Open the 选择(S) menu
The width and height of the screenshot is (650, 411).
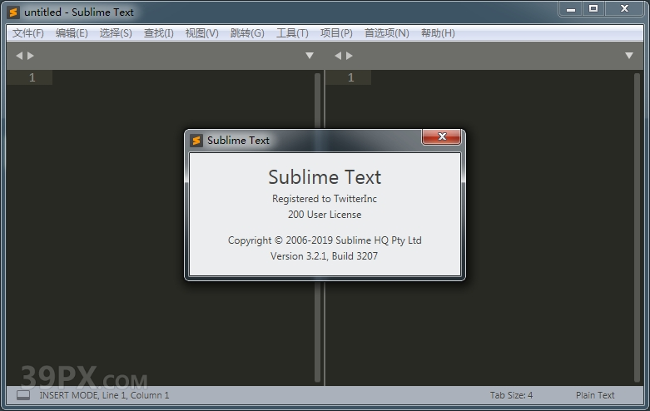click(116, 33)
